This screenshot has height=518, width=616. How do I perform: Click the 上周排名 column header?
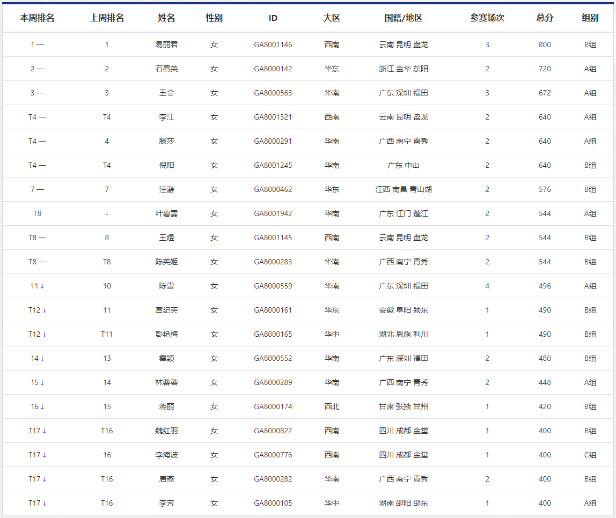[107, 18]
